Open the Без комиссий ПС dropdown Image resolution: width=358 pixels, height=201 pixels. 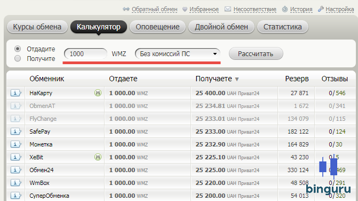pos(178,54)
